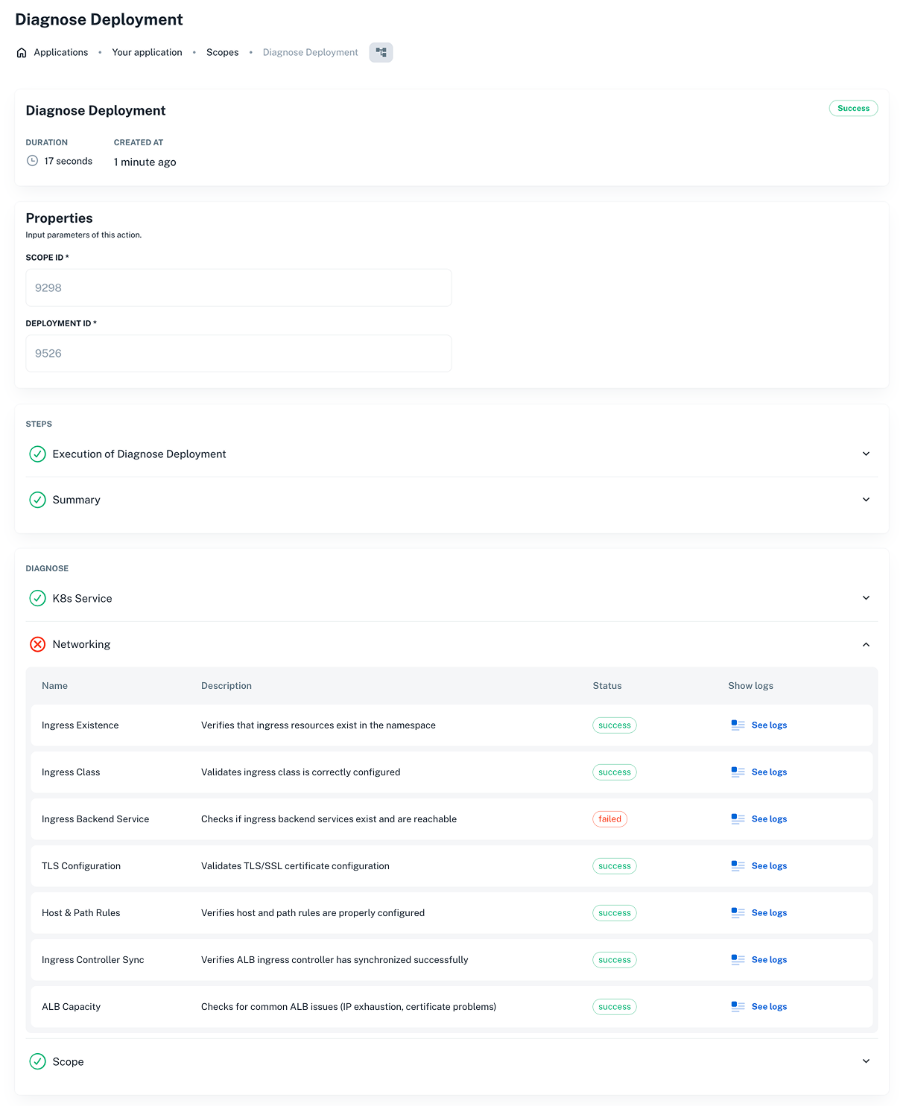The image size is (906, 1106).
Task: Open See logs for TLS Configuration
Action: point(768,866)
